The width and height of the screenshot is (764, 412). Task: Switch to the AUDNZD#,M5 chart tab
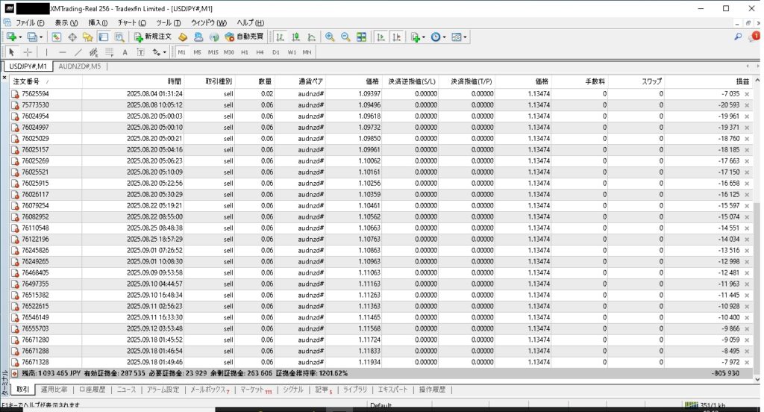tap(81, 66)
